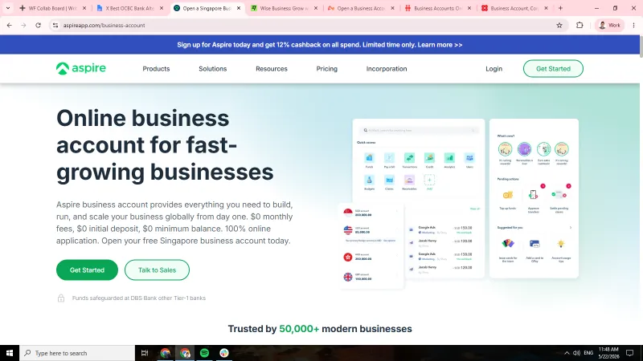Screen dimensions: 643x361
Task: Expand the Resources menu
Action: 272,69
